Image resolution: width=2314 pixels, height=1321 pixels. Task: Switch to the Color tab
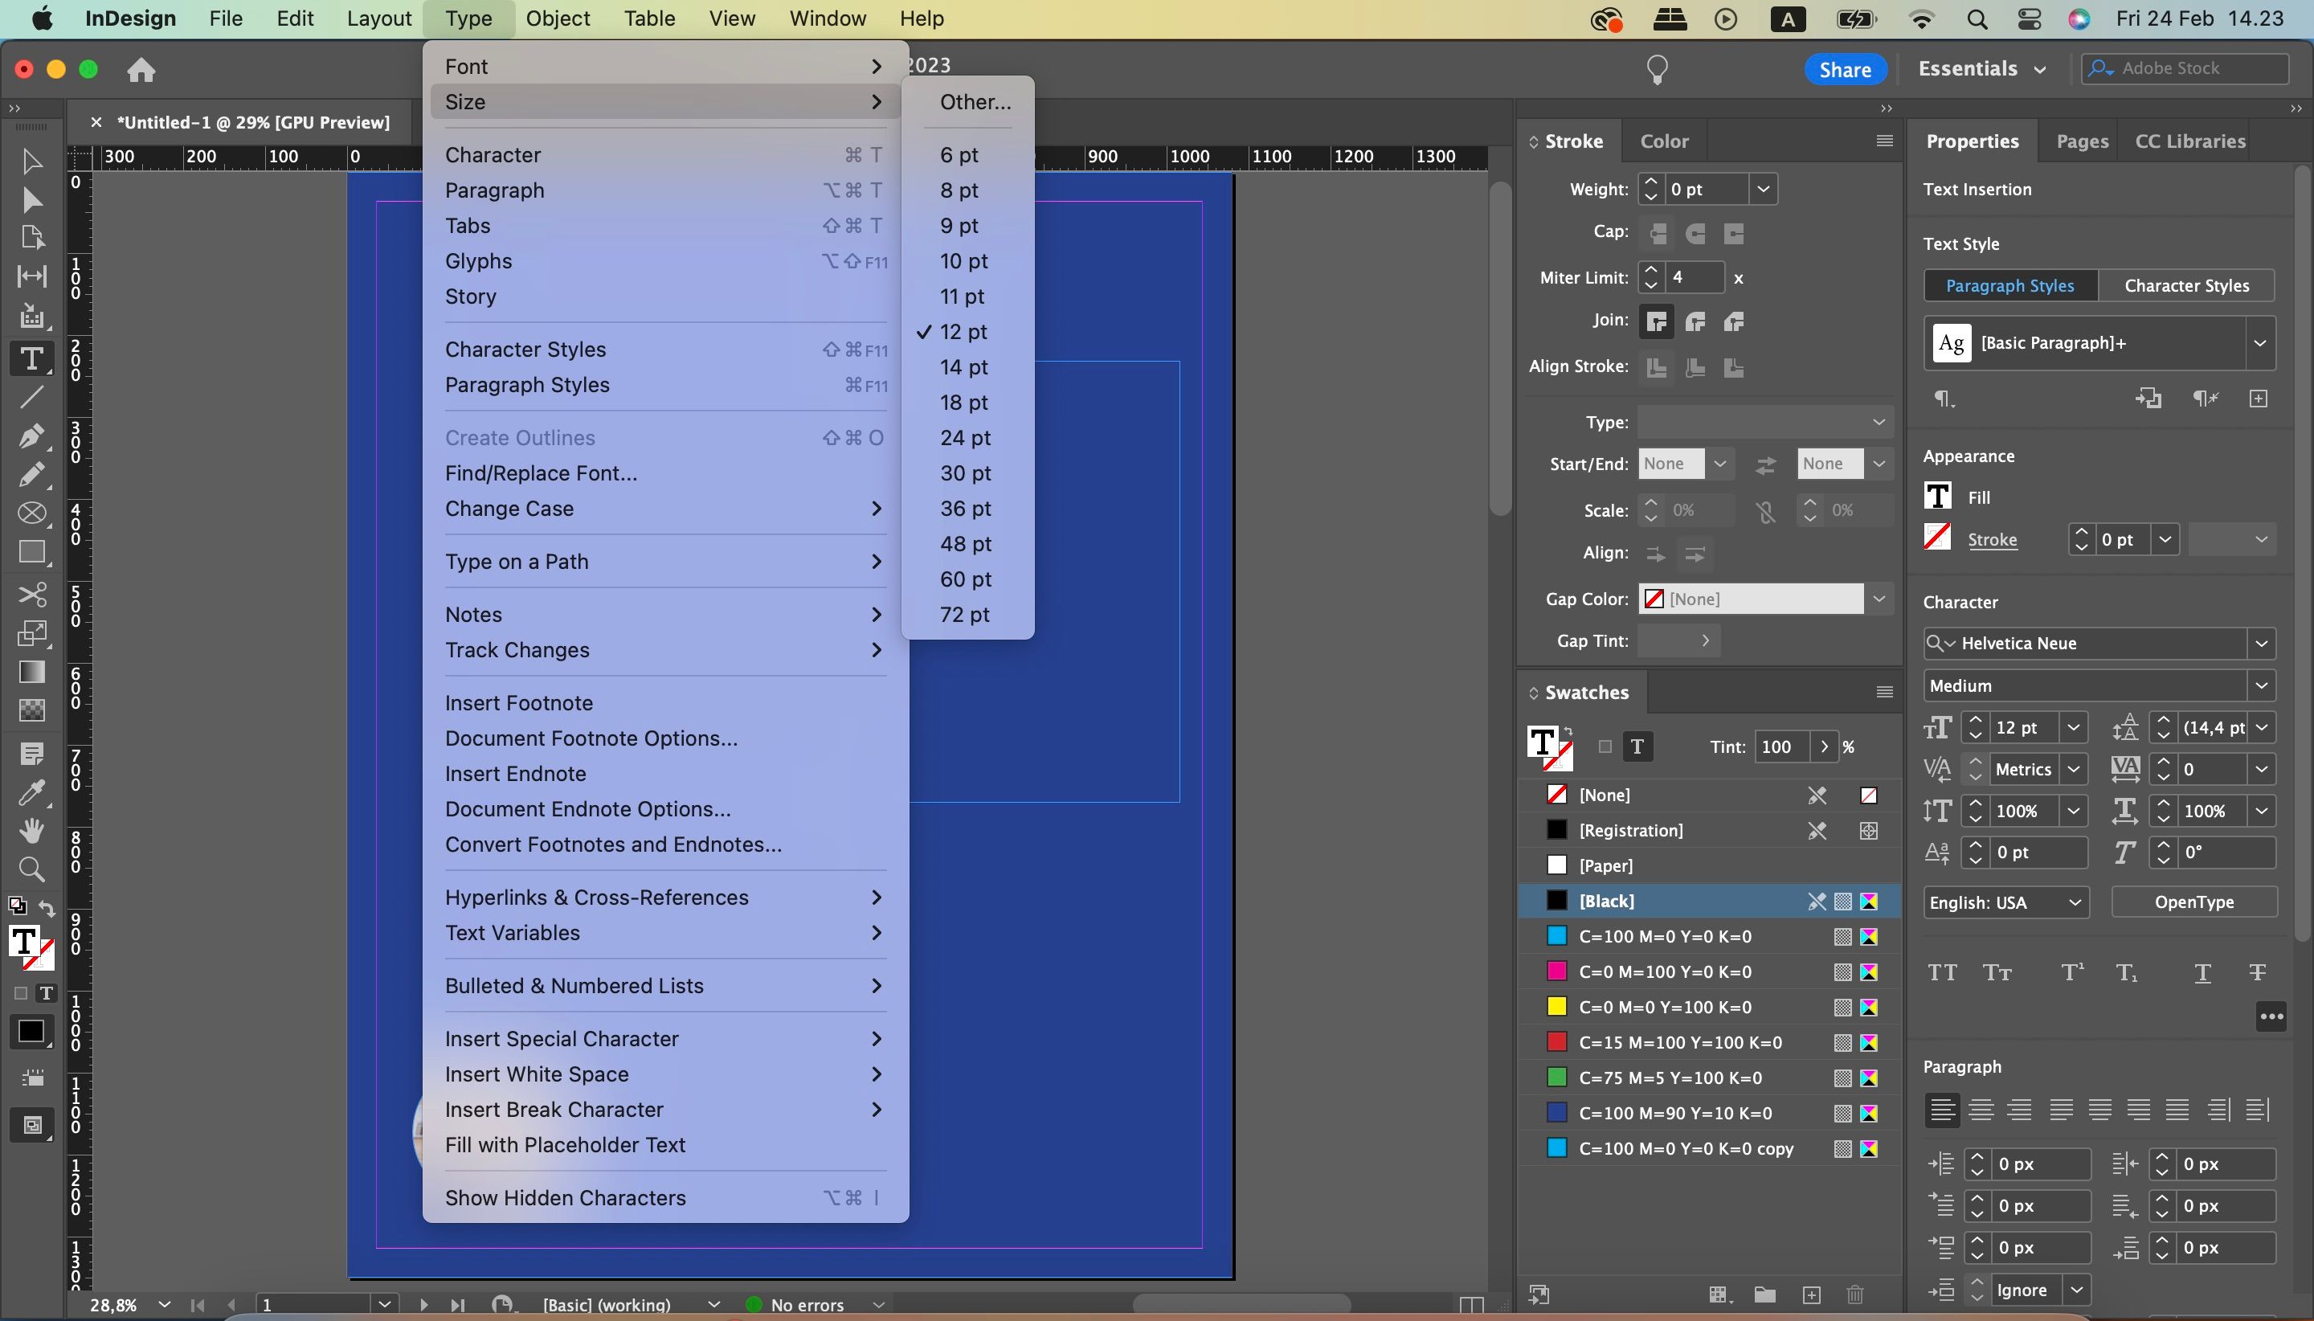pyautogui.click(x=1666, y=141)
